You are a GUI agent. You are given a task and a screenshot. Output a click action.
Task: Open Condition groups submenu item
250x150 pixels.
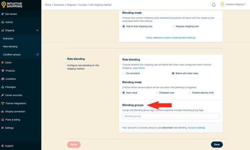12,54
